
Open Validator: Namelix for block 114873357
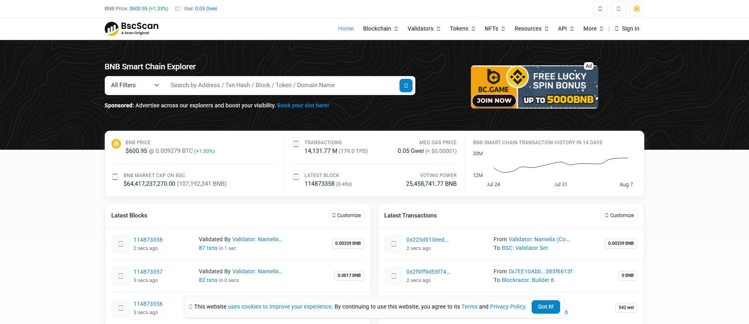(x=257, y=271)
